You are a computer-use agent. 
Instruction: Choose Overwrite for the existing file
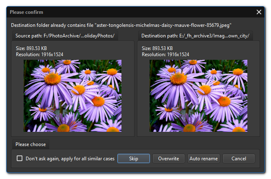coord(169,159)
